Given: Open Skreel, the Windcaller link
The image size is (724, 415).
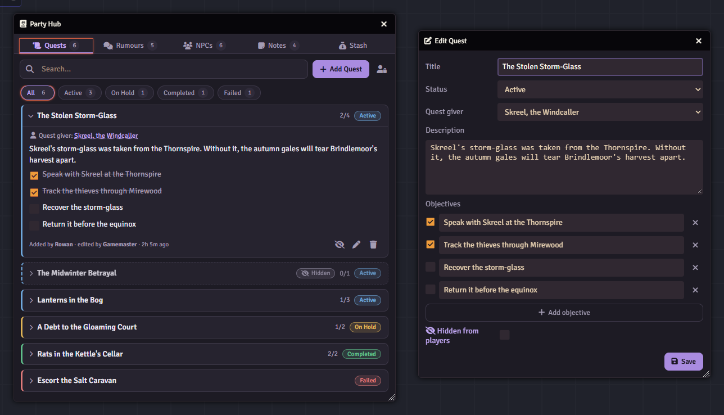Looking at the screenshot, I should (106, 136).
